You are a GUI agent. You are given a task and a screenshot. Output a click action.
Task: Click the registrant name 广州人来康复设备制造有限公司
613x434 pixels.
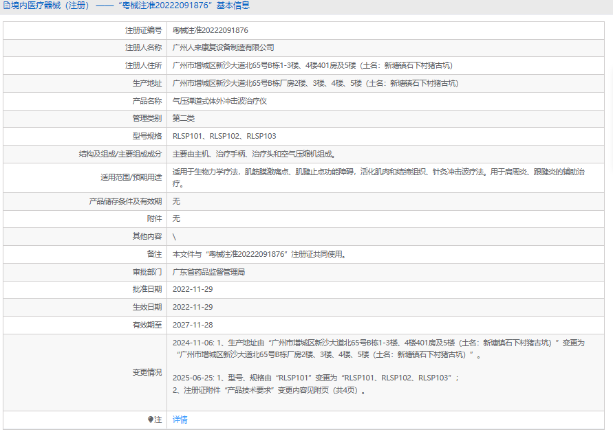223,47
